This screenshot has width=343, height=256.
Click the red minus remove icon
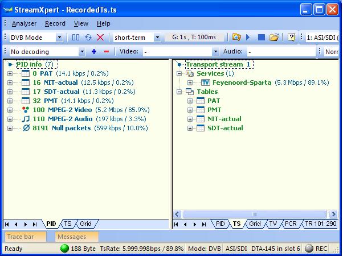coord(106,52)
